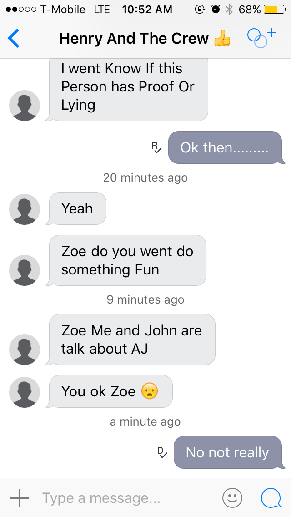
Task: Open add participants icon in header
Action: 262,38
